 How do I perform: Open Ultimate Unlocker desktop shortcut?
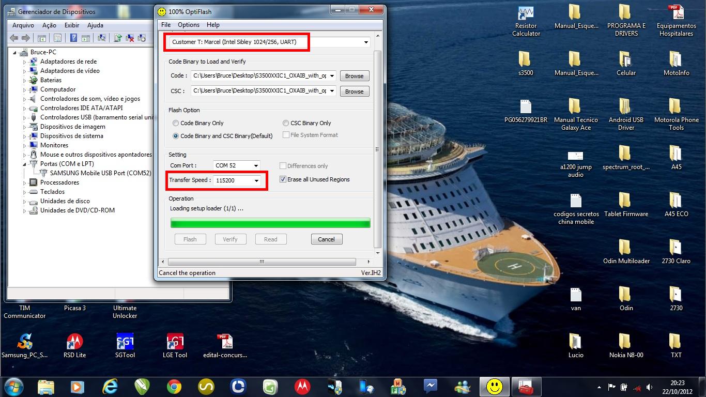tap(125, 312)
